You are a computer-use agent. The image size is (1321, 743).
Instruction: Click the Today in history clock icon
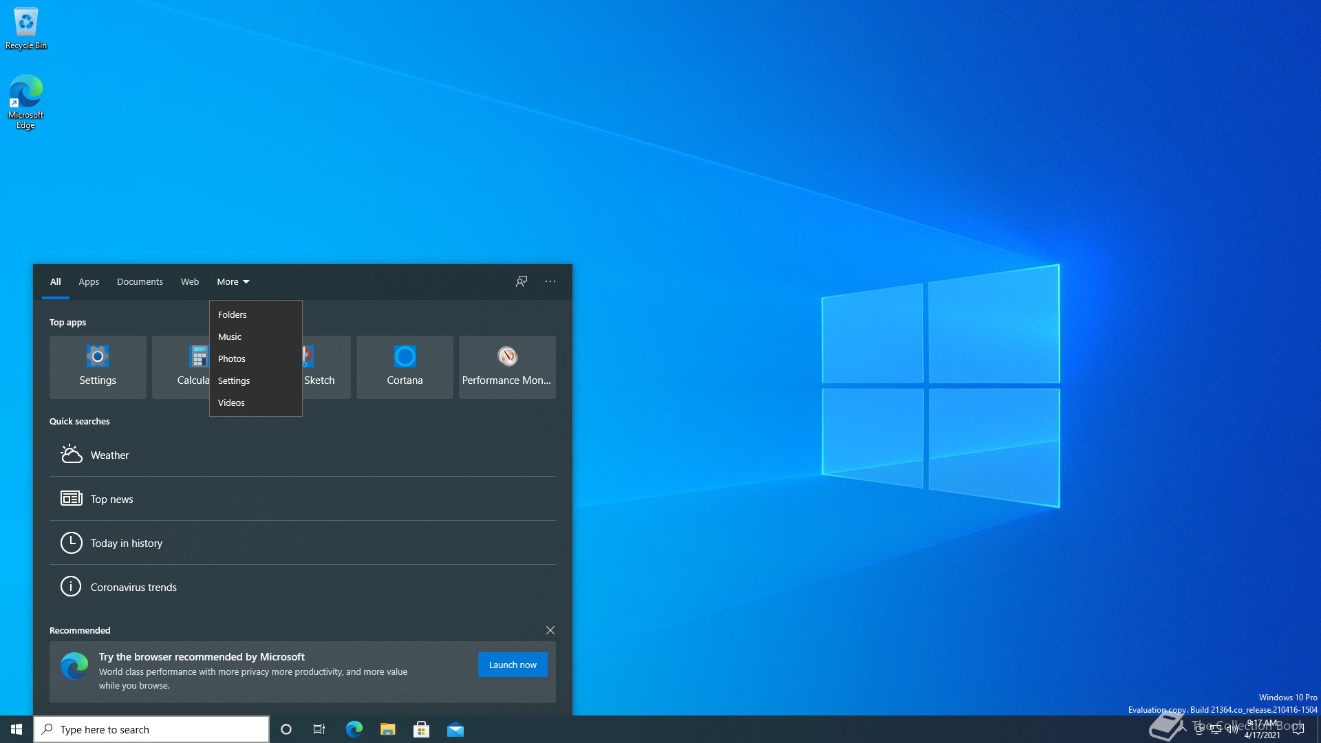tap(71, 543)
